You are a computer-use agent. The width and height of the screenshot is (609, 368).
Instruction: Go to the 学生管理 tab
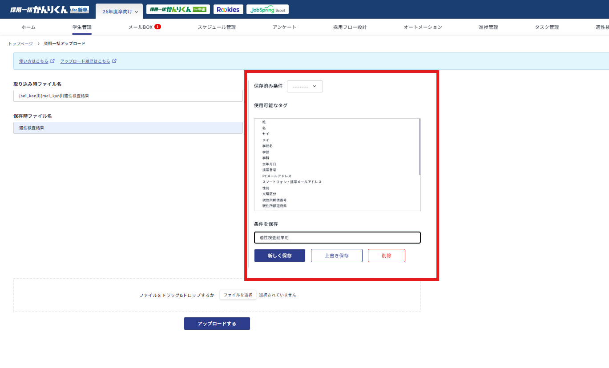(x=82, y=27)
